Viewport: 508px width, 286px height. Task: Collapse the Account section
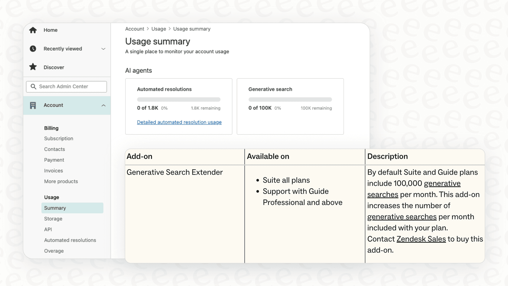click(x=103, y=105)
